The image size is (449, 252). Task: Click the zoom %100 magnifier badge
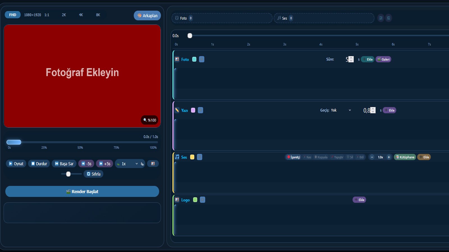tap(150, 120)
